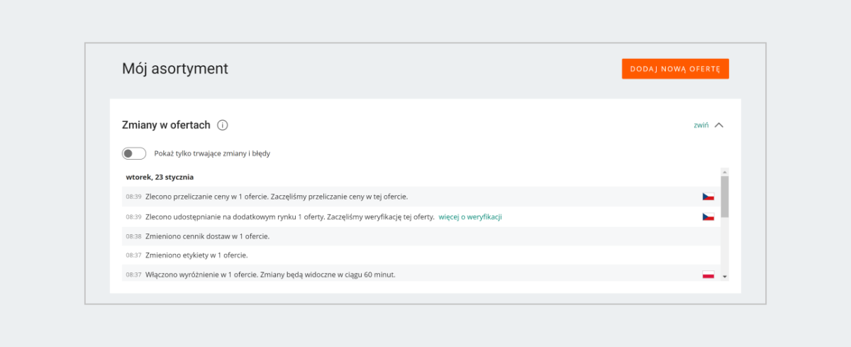Click Polish flag on the wyróżnienie row
Image resolution: width=851 pixels, height=347 pixels.
coord(708,275)
